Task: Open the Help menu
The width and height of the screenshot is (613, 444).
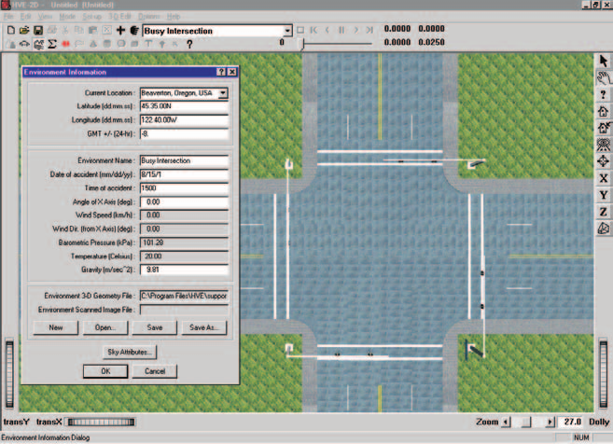Action: tap(174, 17)
